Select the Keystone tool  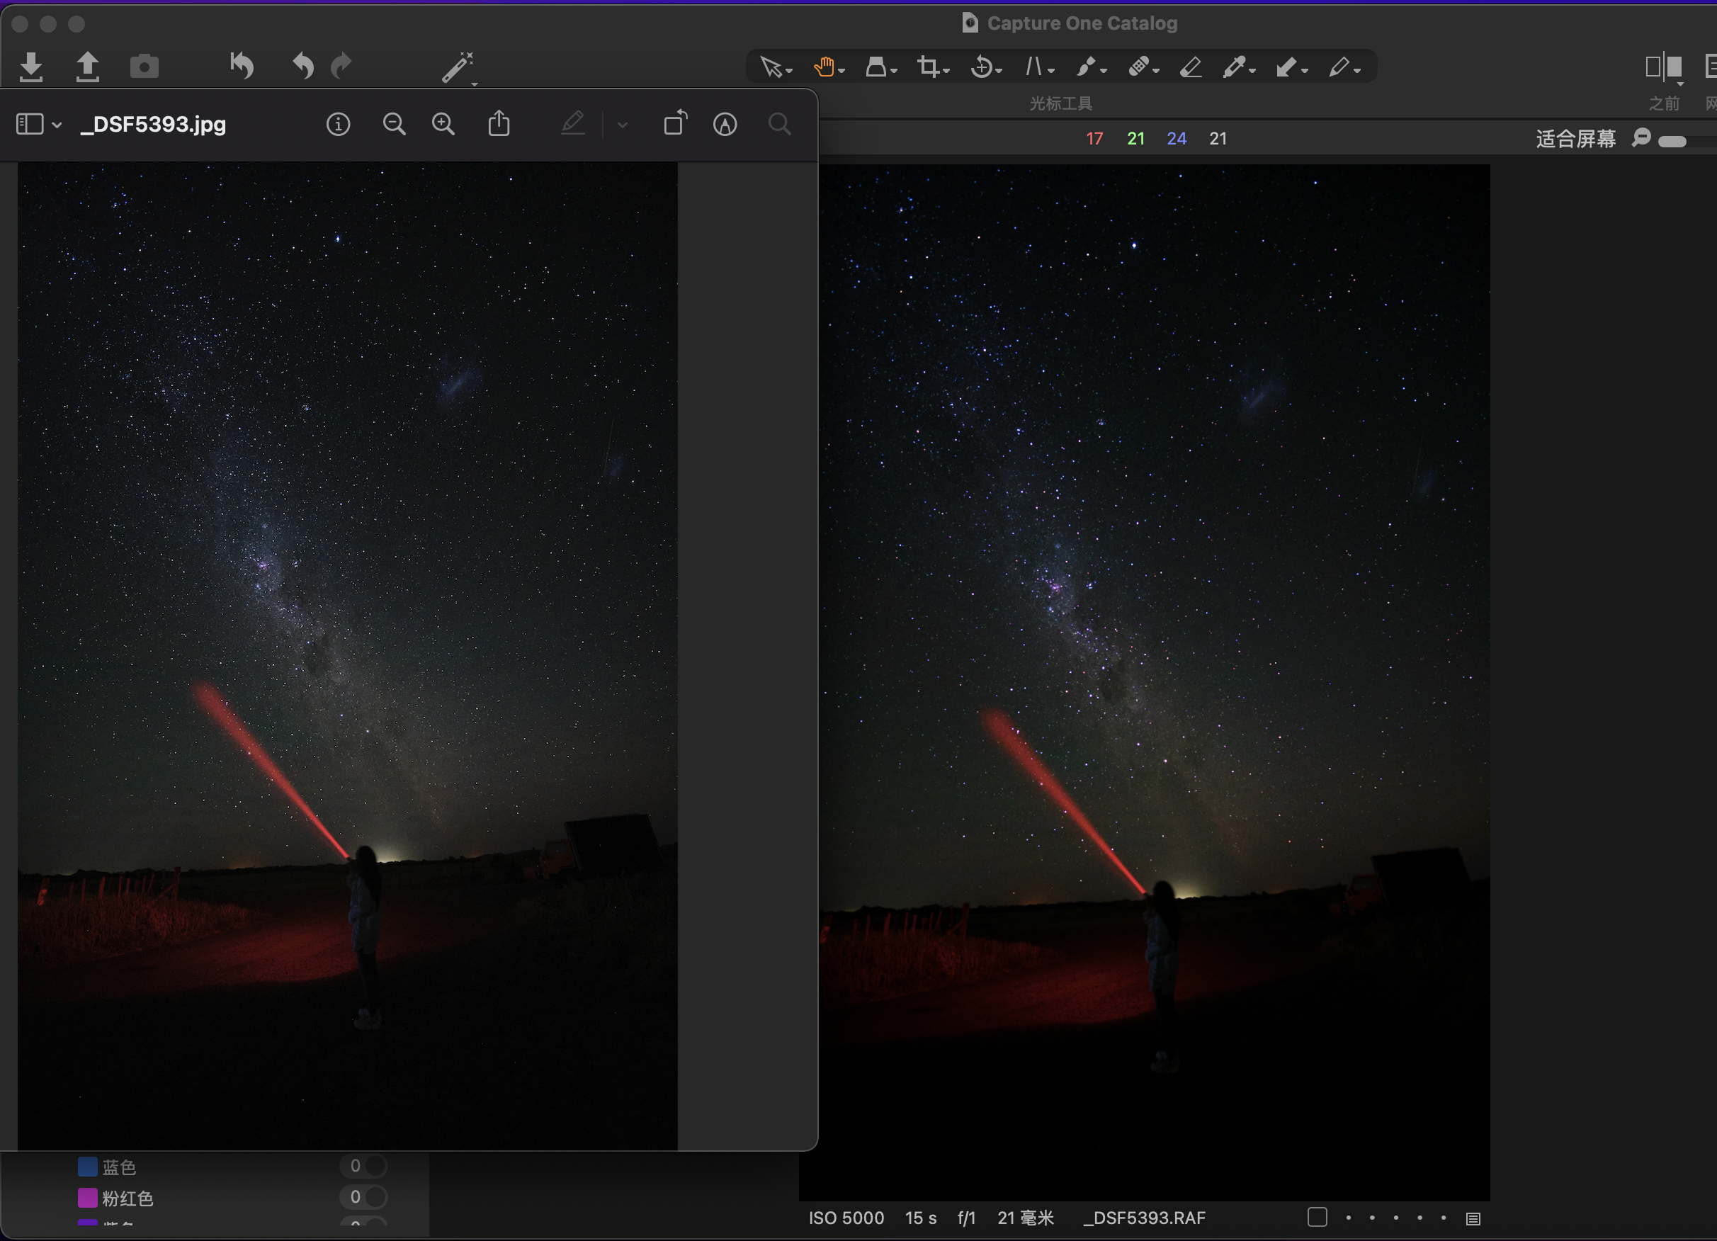1034,67
